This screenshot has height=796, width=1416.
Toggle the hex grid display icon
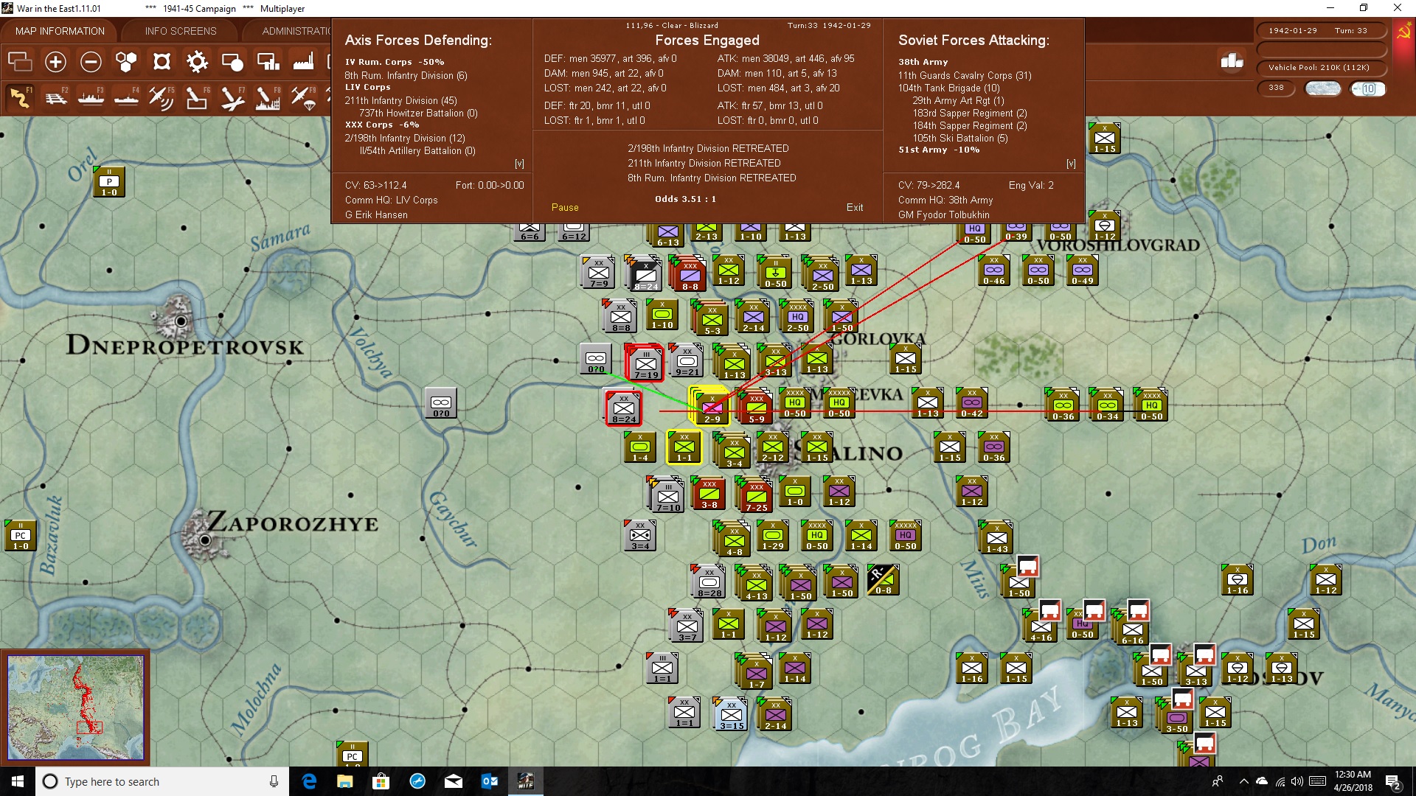pos(126,62)
